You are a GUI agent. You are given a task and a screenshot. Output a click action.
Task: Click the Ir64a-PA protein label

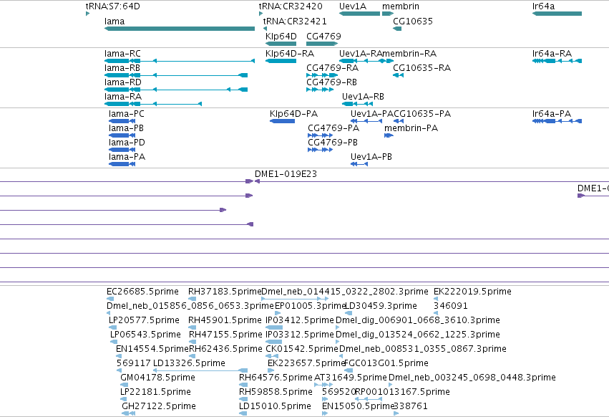tap(552, 114)
